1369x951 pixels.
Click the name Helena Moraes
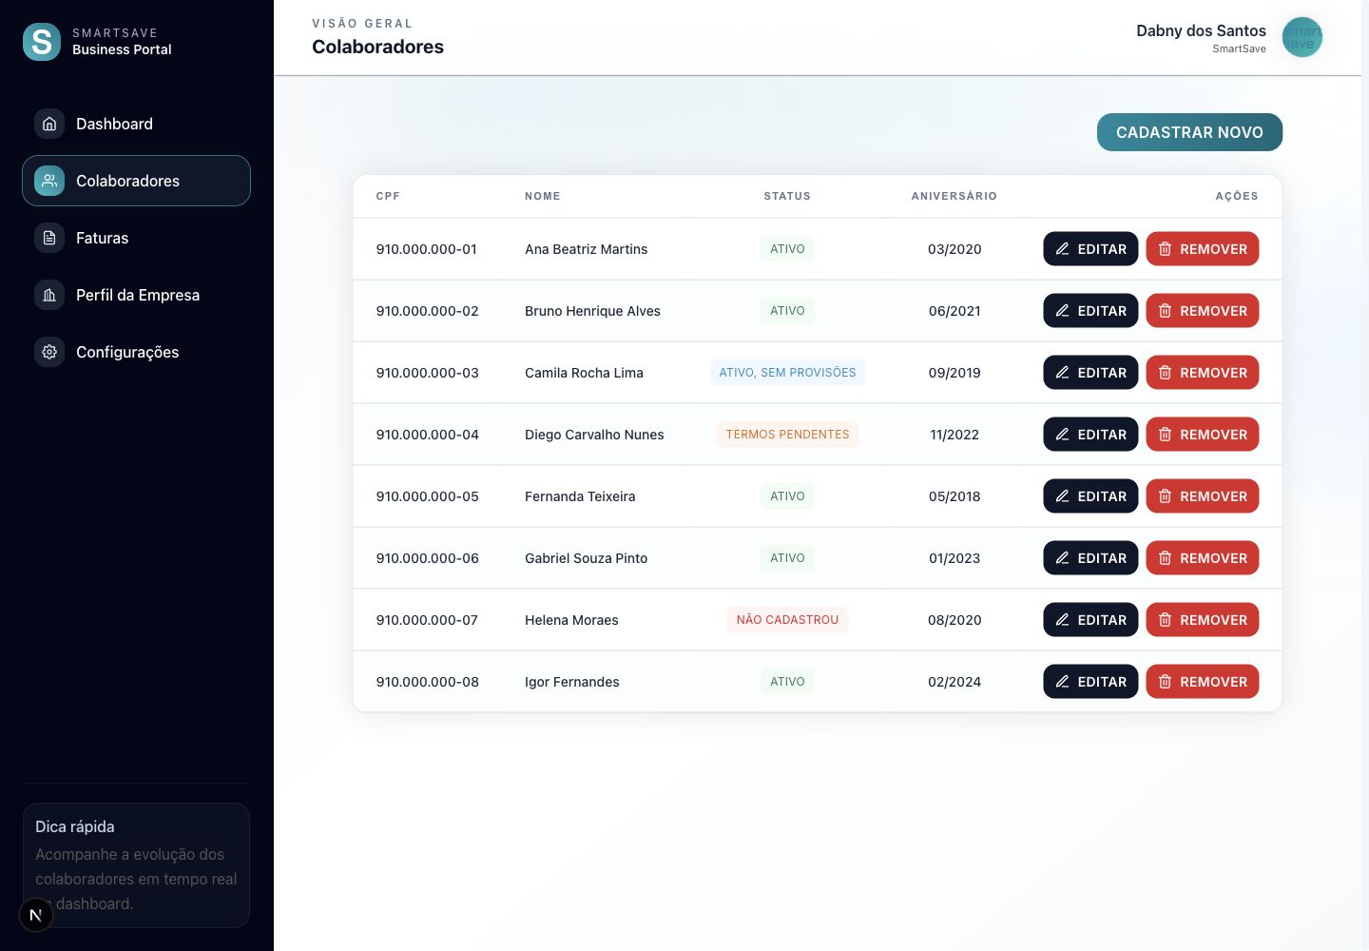571,620
